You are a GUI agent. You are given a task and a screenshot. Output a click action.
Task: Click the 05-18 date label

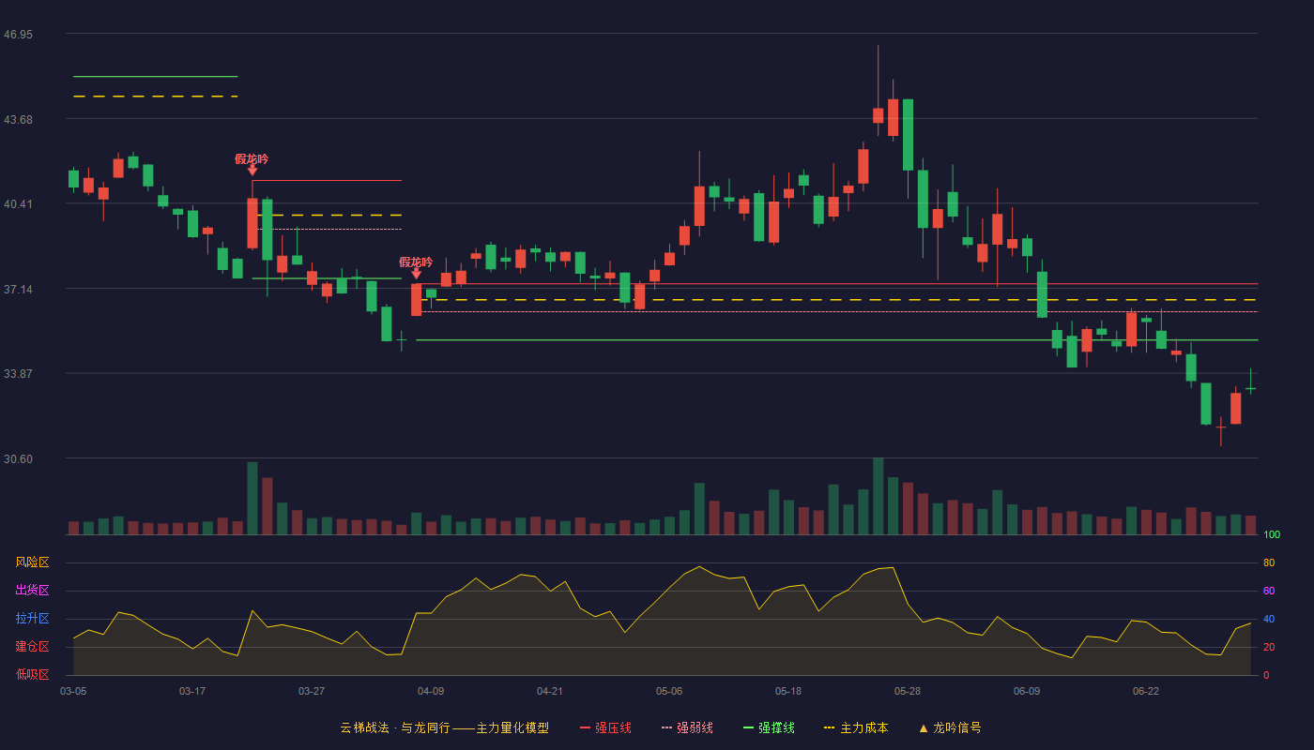(x=788, y=691)
